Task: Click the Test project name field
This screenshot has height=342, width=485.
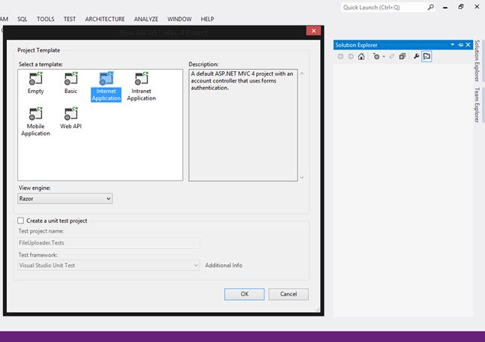Action: point(109,243)
